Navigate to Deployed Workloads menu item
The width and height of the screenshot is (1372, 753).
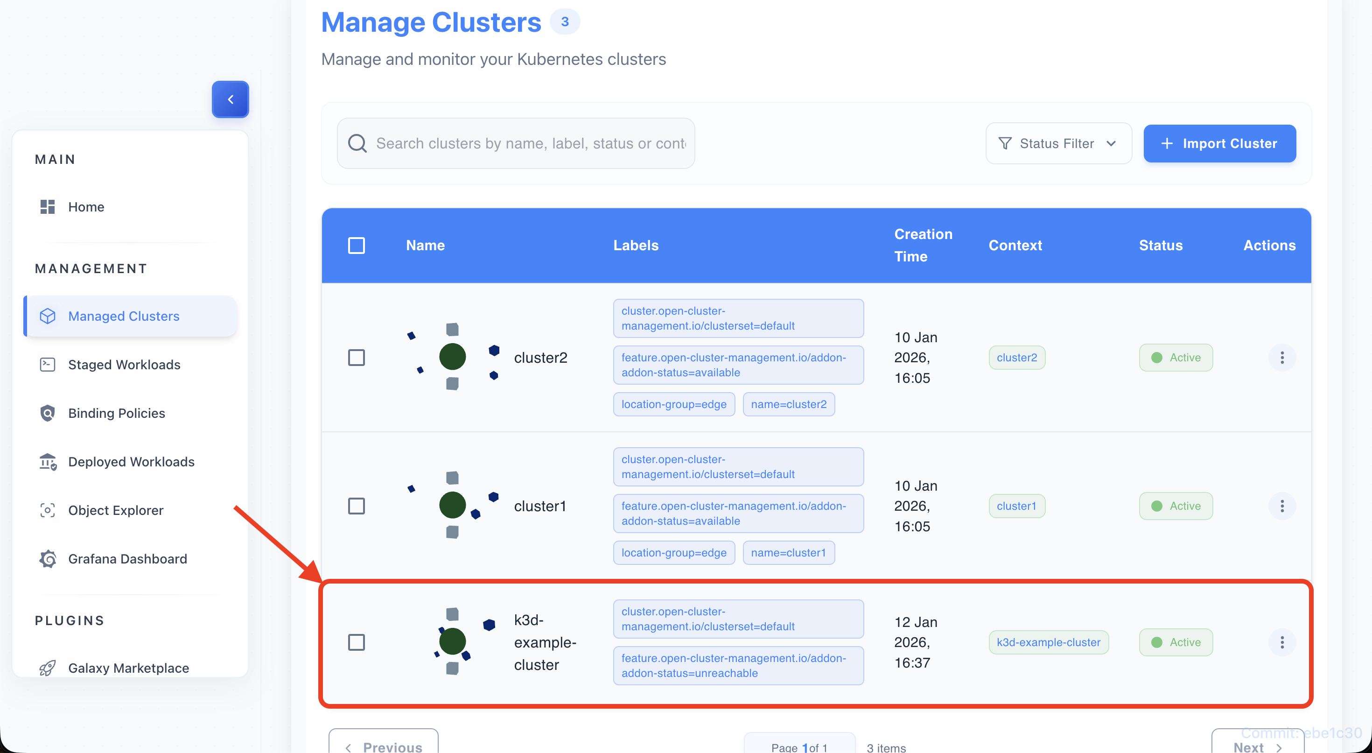pos(131,462)
